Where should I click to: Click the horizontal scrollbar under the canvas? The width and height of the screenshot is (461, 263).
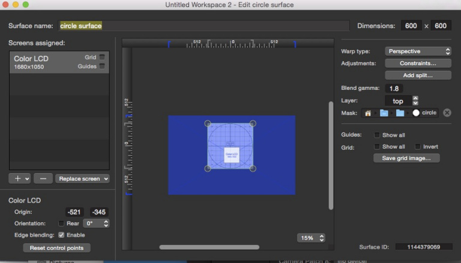[x=209, y=247]
